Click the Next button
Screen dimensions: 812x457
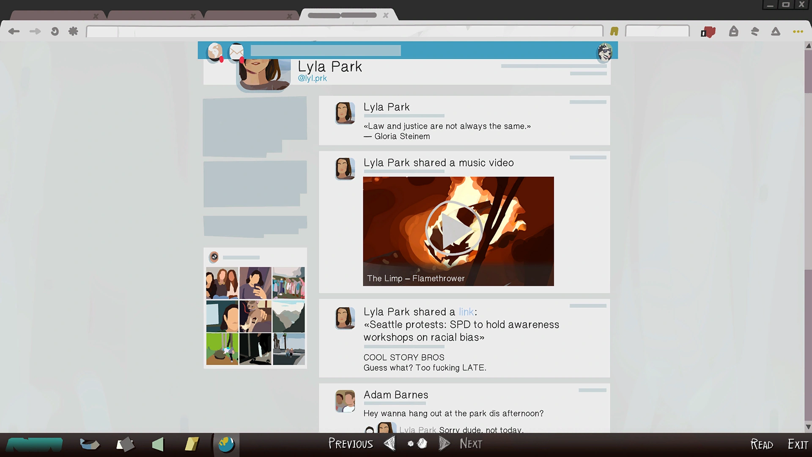click(x=471, y=444)
